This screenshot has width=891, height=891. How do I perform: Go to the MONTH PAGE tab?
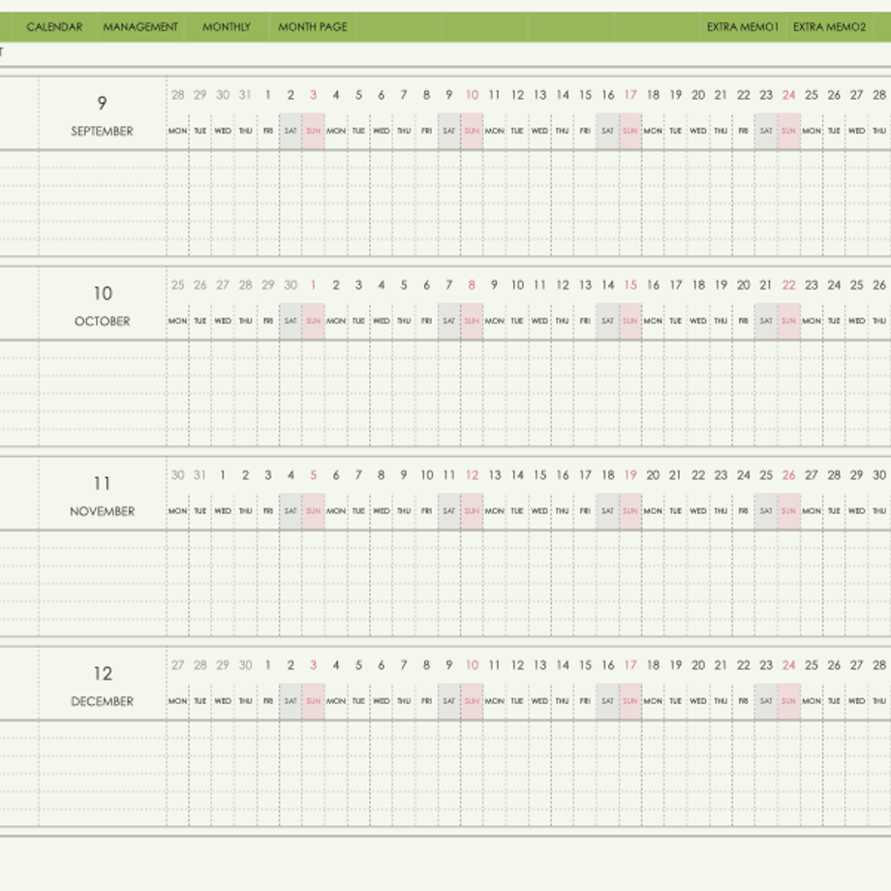[x=313, y=27]
